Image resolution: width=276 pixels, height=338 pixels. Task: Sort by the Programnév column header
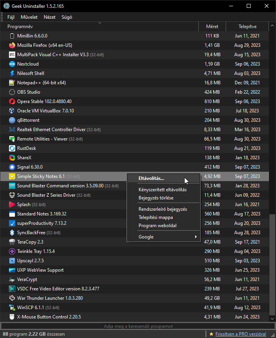(x=99, y=27)
